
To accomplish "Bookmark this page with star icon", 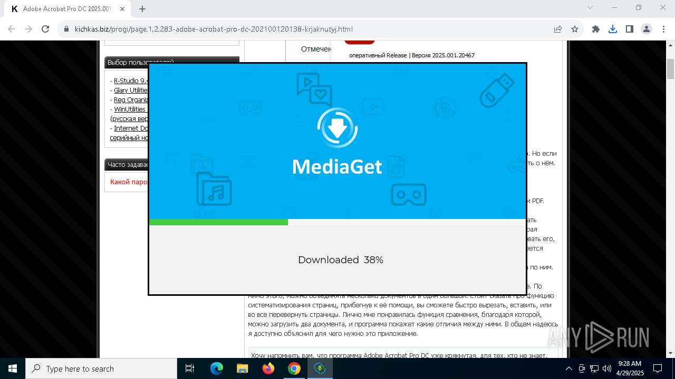I will pos(575,29).
